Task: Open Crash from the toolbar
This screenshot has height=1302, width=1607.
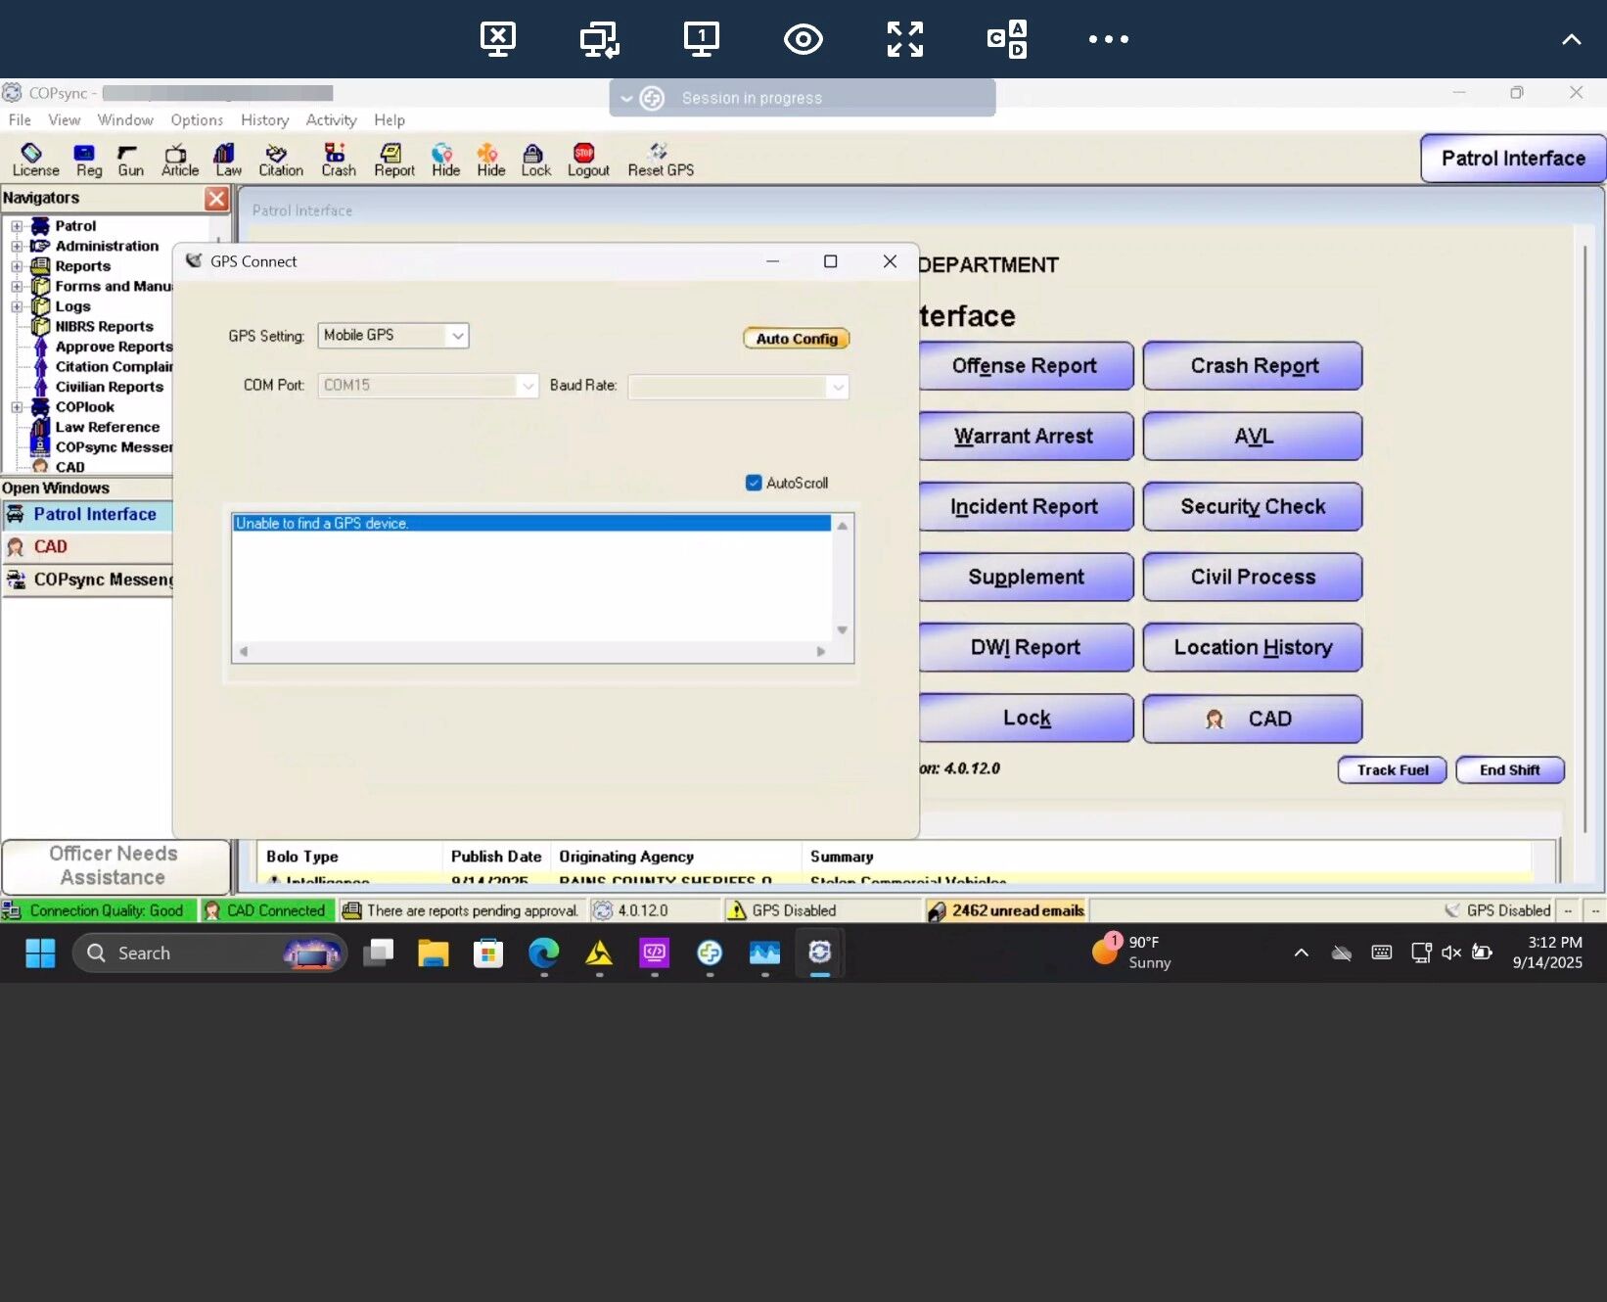Action: tap(338, 160)
